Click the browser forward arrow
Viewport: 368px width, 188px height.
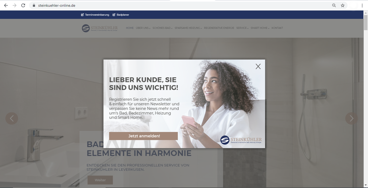15,5
